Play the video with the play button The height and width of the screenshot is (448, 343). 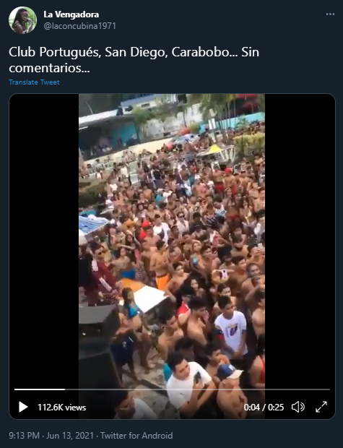[x=23, y=407]
